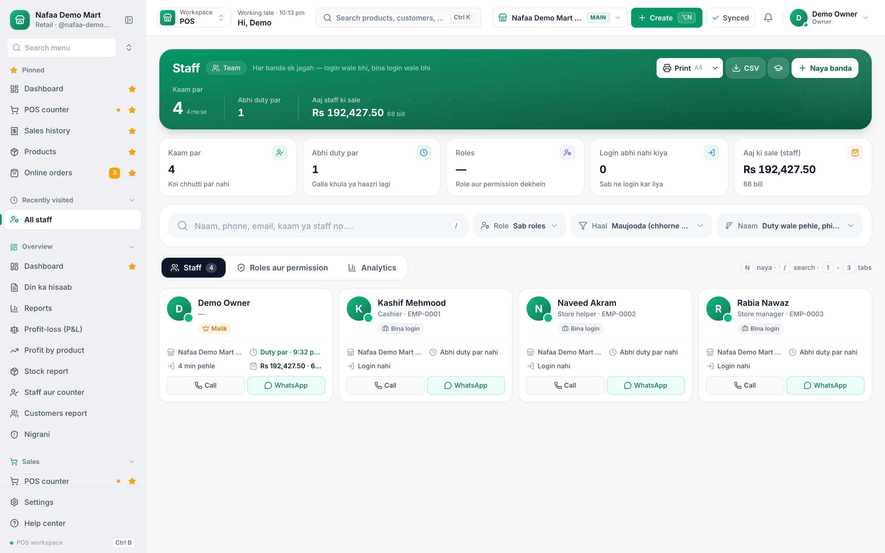Collapse the Sales sidebar section

coord(132,461)
